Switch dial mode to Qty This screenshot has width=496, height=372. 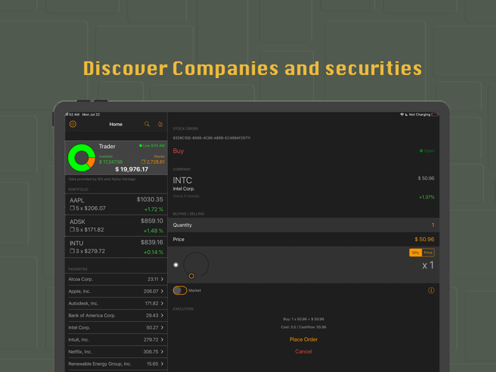415,252
